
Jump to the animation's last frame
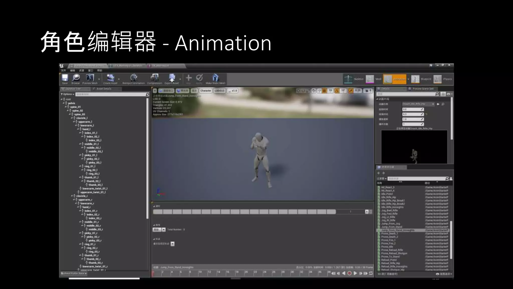coord(365,273)
